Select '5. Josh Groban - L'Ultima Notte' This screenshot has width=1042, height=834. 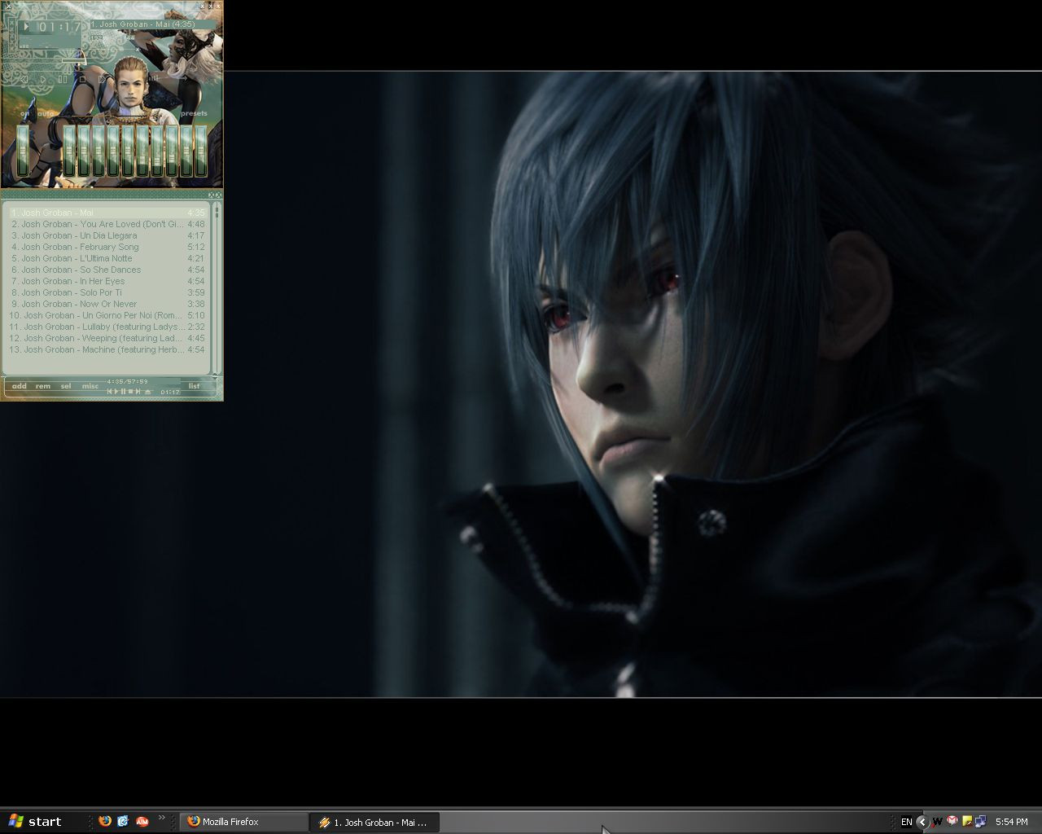pos(107,258)
